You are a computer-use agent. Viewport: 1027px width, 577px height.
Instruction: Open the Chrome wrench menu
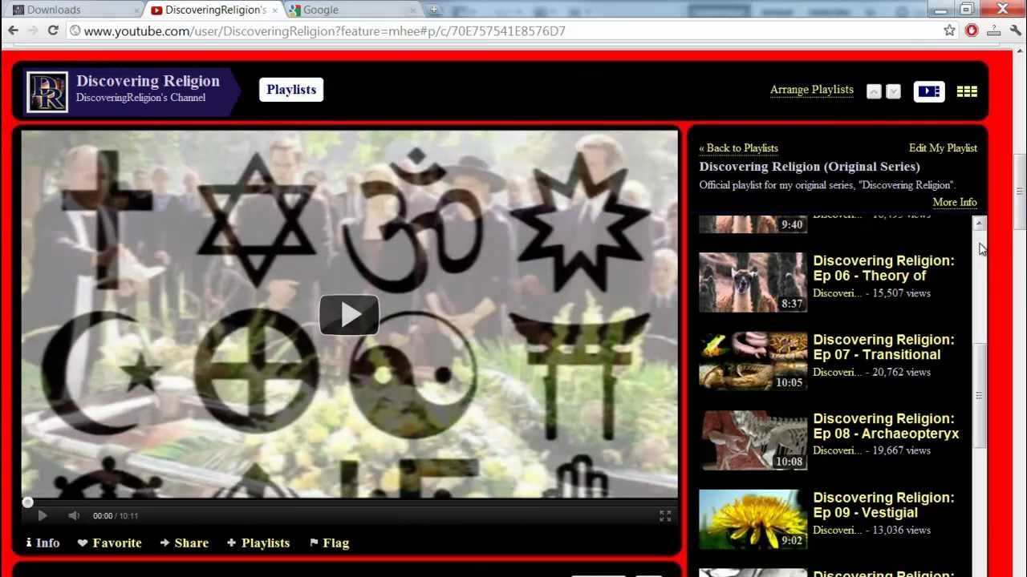1016,30
